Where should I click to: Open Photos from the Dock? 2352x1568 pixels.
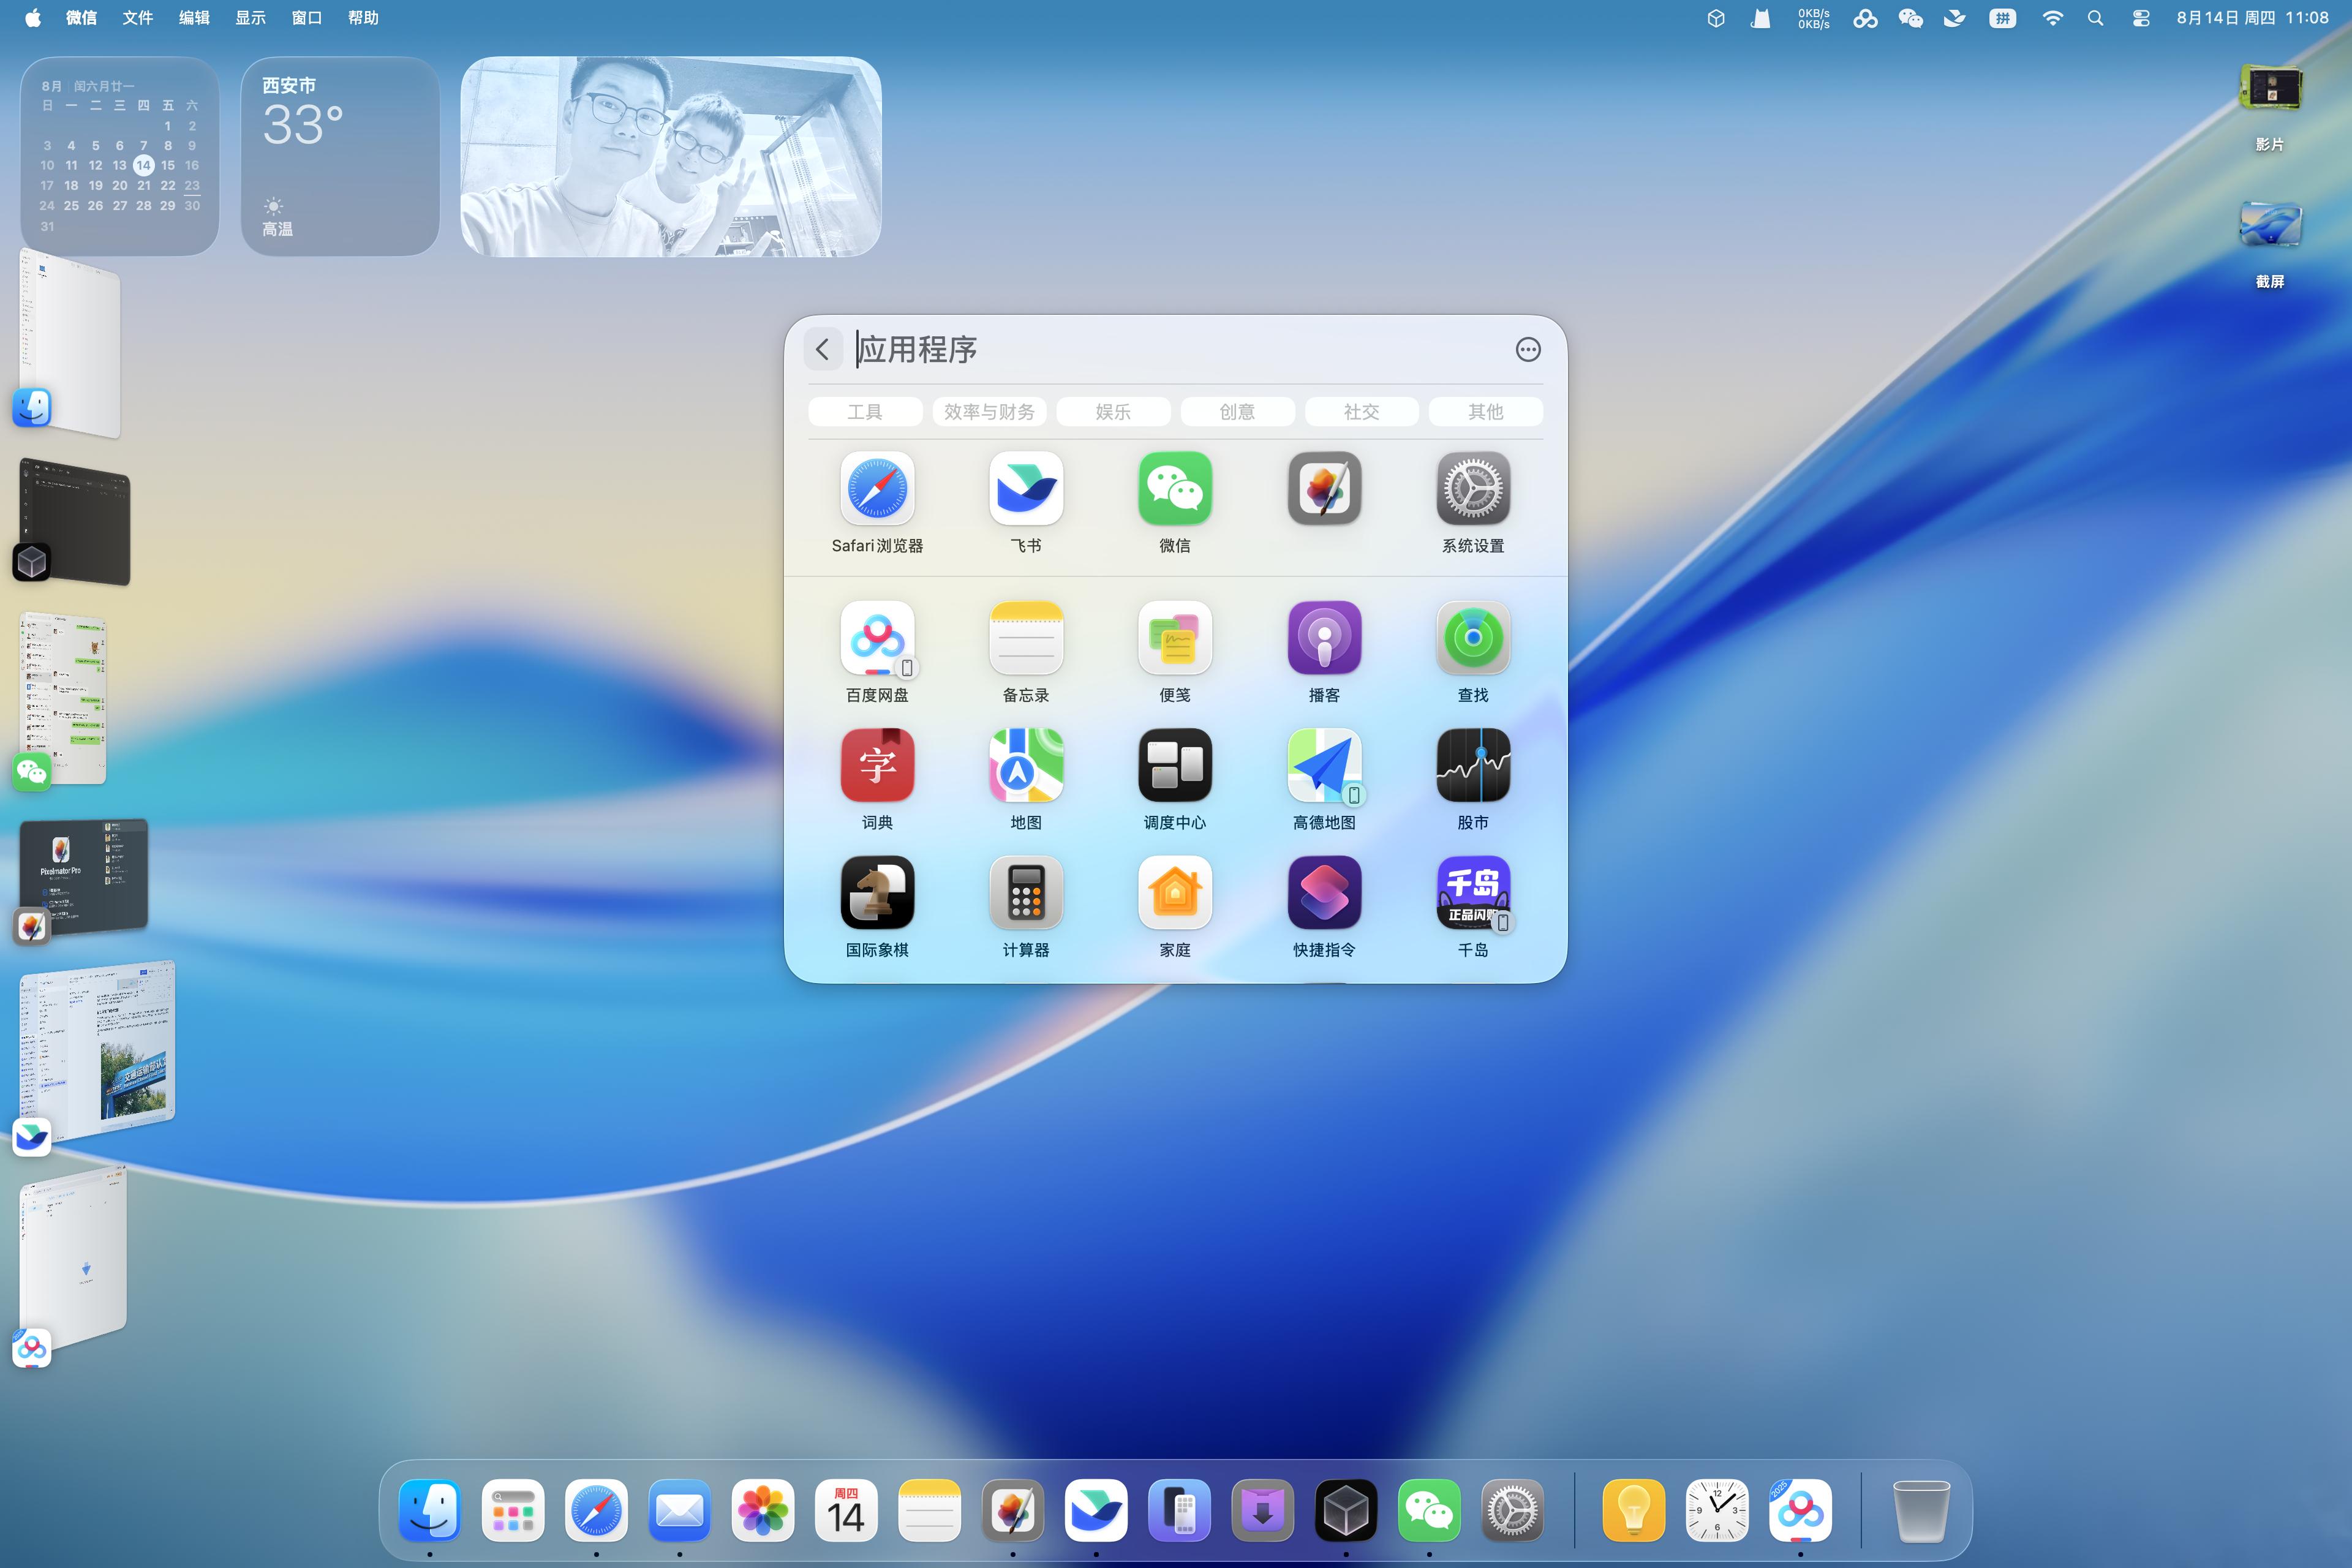coord(763,1510)
